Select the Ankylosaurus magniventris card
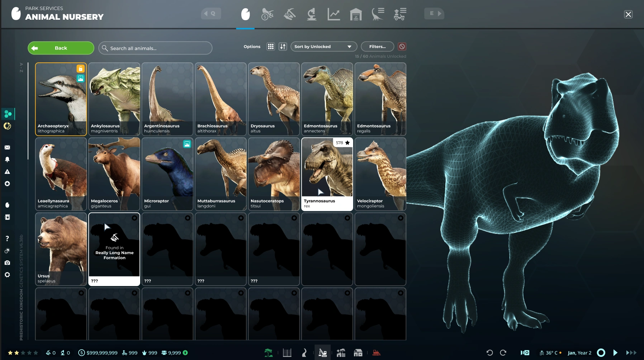Image resolution: width=644 pixels, height=360 pixels. (114, 99)
